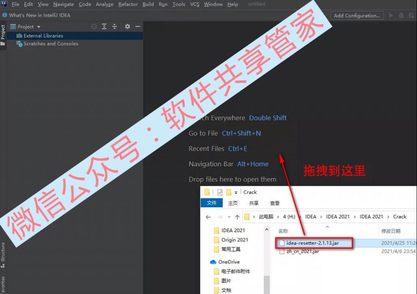This screenshot has height=294, width=417.
Task: Click the info icon beside What's New
Action: pyautogui.click(x=4, y=15)
